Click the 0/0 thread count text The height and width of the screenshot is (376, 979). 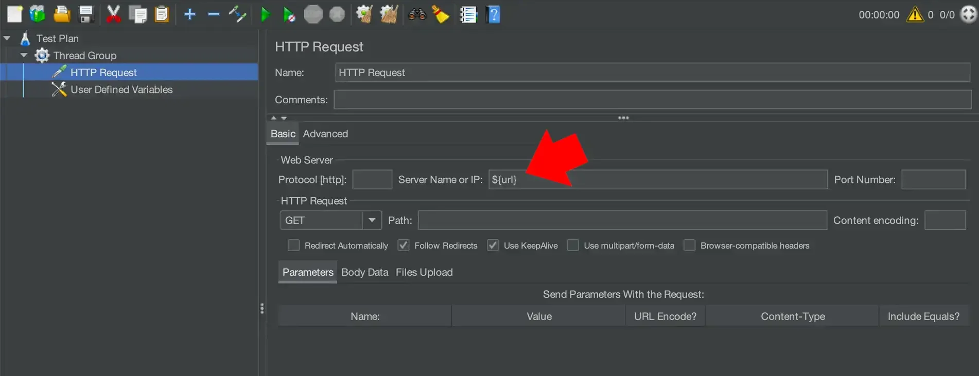point(947,15)
